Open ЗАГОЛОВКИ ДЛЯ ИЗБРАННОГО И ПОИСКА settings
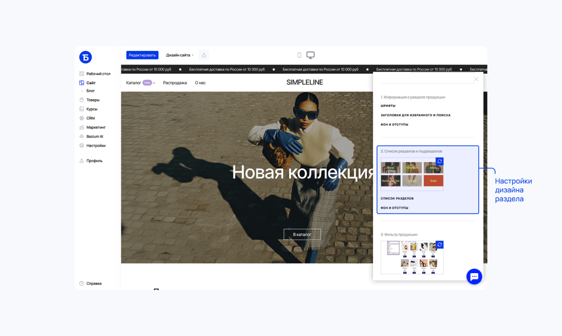Screen dimensions: 562x336 coord(415,115)
